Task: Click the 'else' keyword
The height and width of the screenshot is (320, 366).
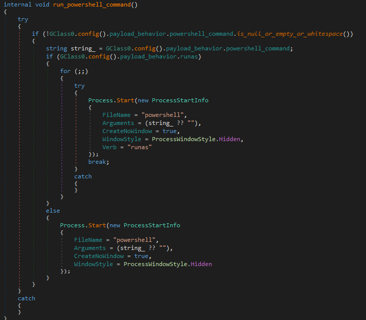Action: pos(53,211)
